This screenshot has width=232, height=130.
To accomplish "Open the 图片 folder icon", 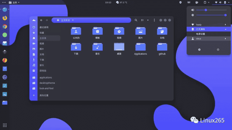I will click(x=140, y=31).
